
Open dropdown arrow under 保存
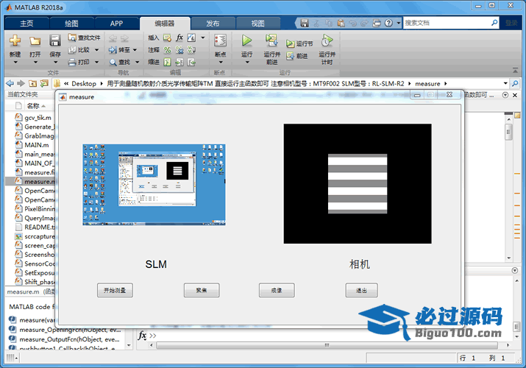[x=55, y=63]
